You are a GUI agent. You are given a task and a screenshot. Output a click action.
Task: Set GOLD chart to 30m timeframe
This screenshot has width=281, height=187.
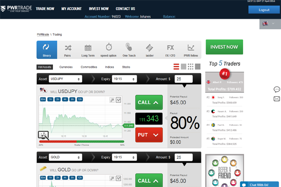[43, 178]
